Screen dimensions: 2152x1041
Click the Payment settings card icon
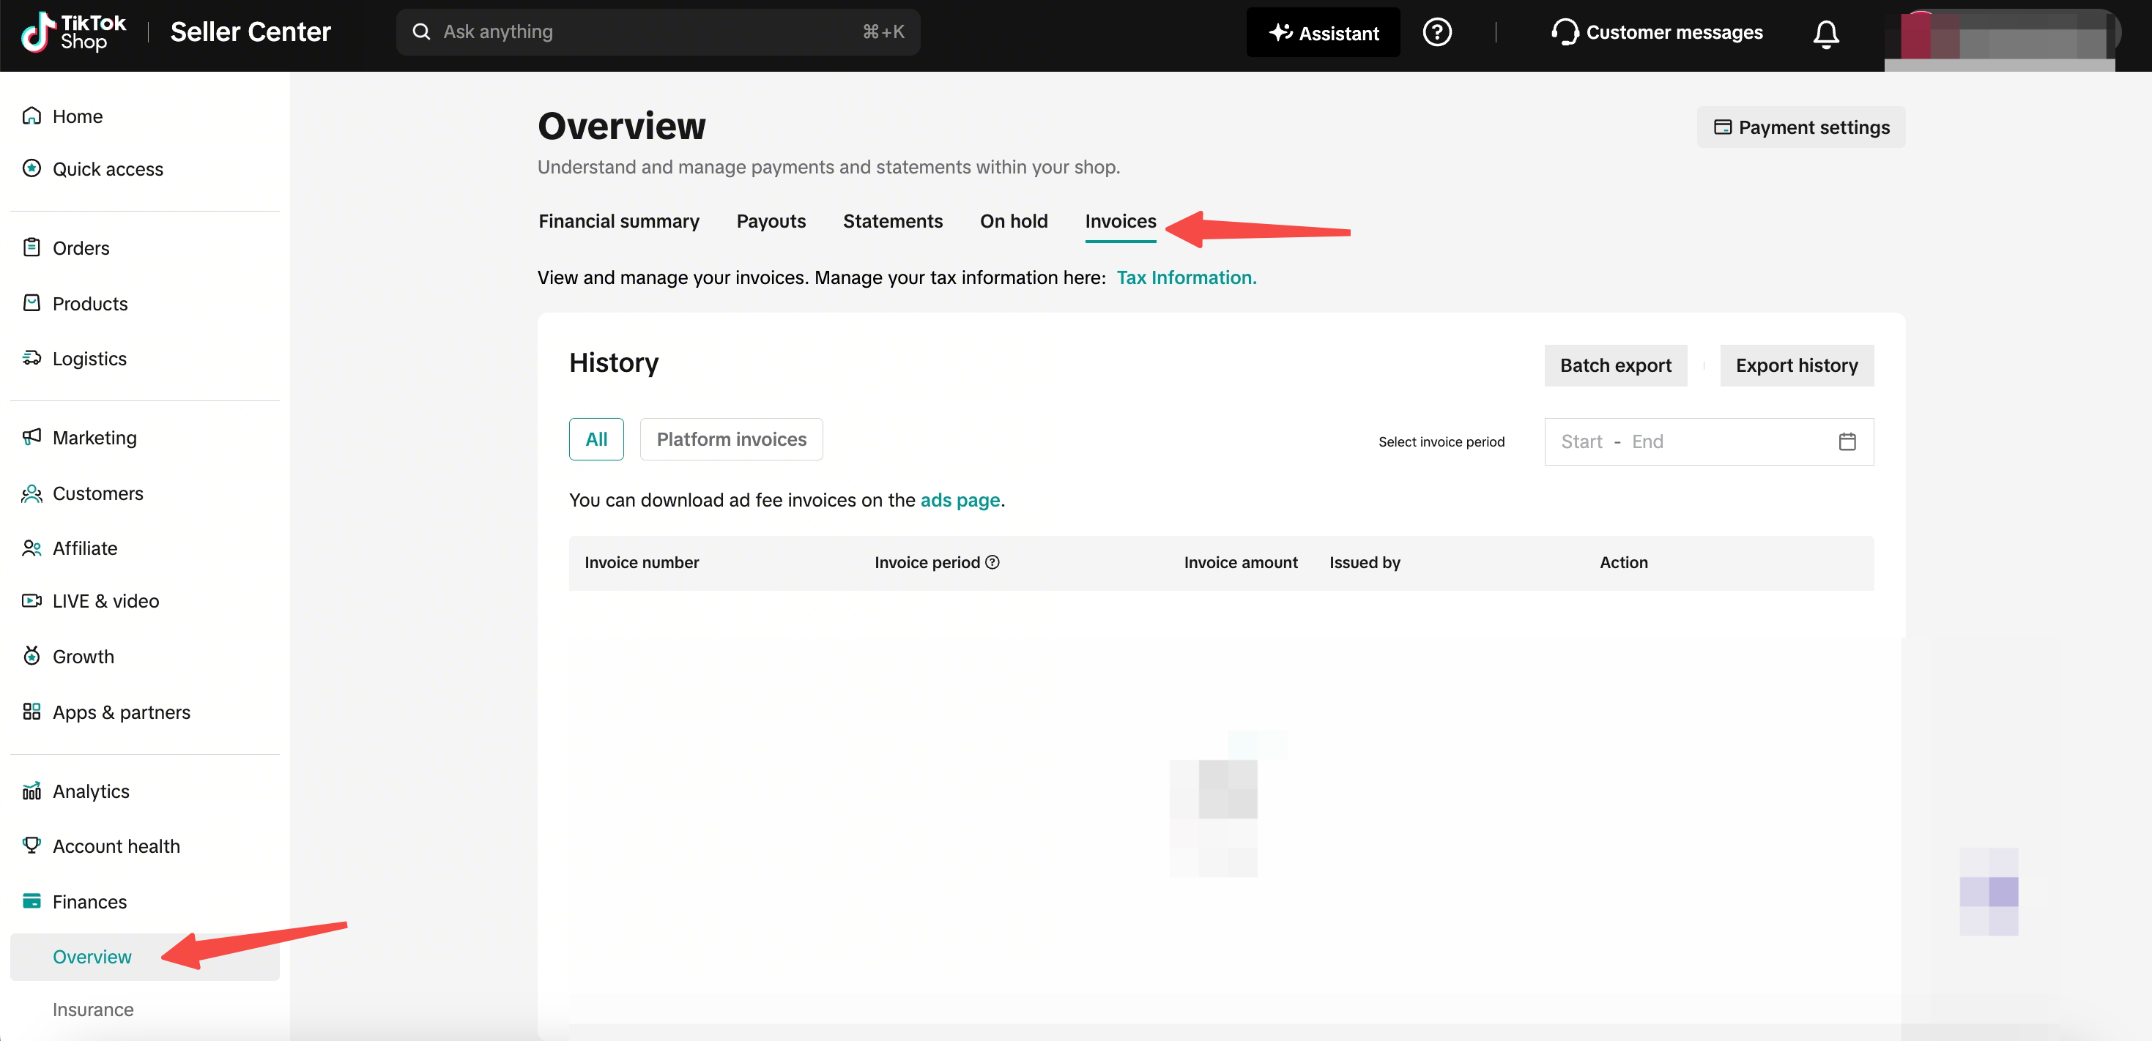tap(1723, 127)
